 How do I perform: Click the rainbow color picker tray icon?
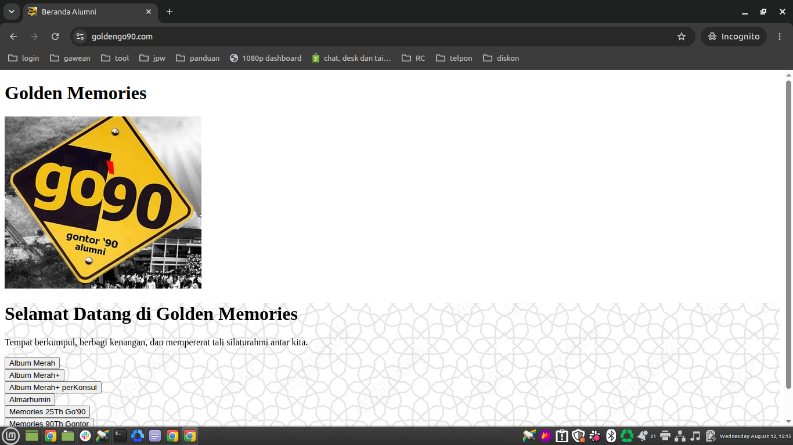[529, 436]
